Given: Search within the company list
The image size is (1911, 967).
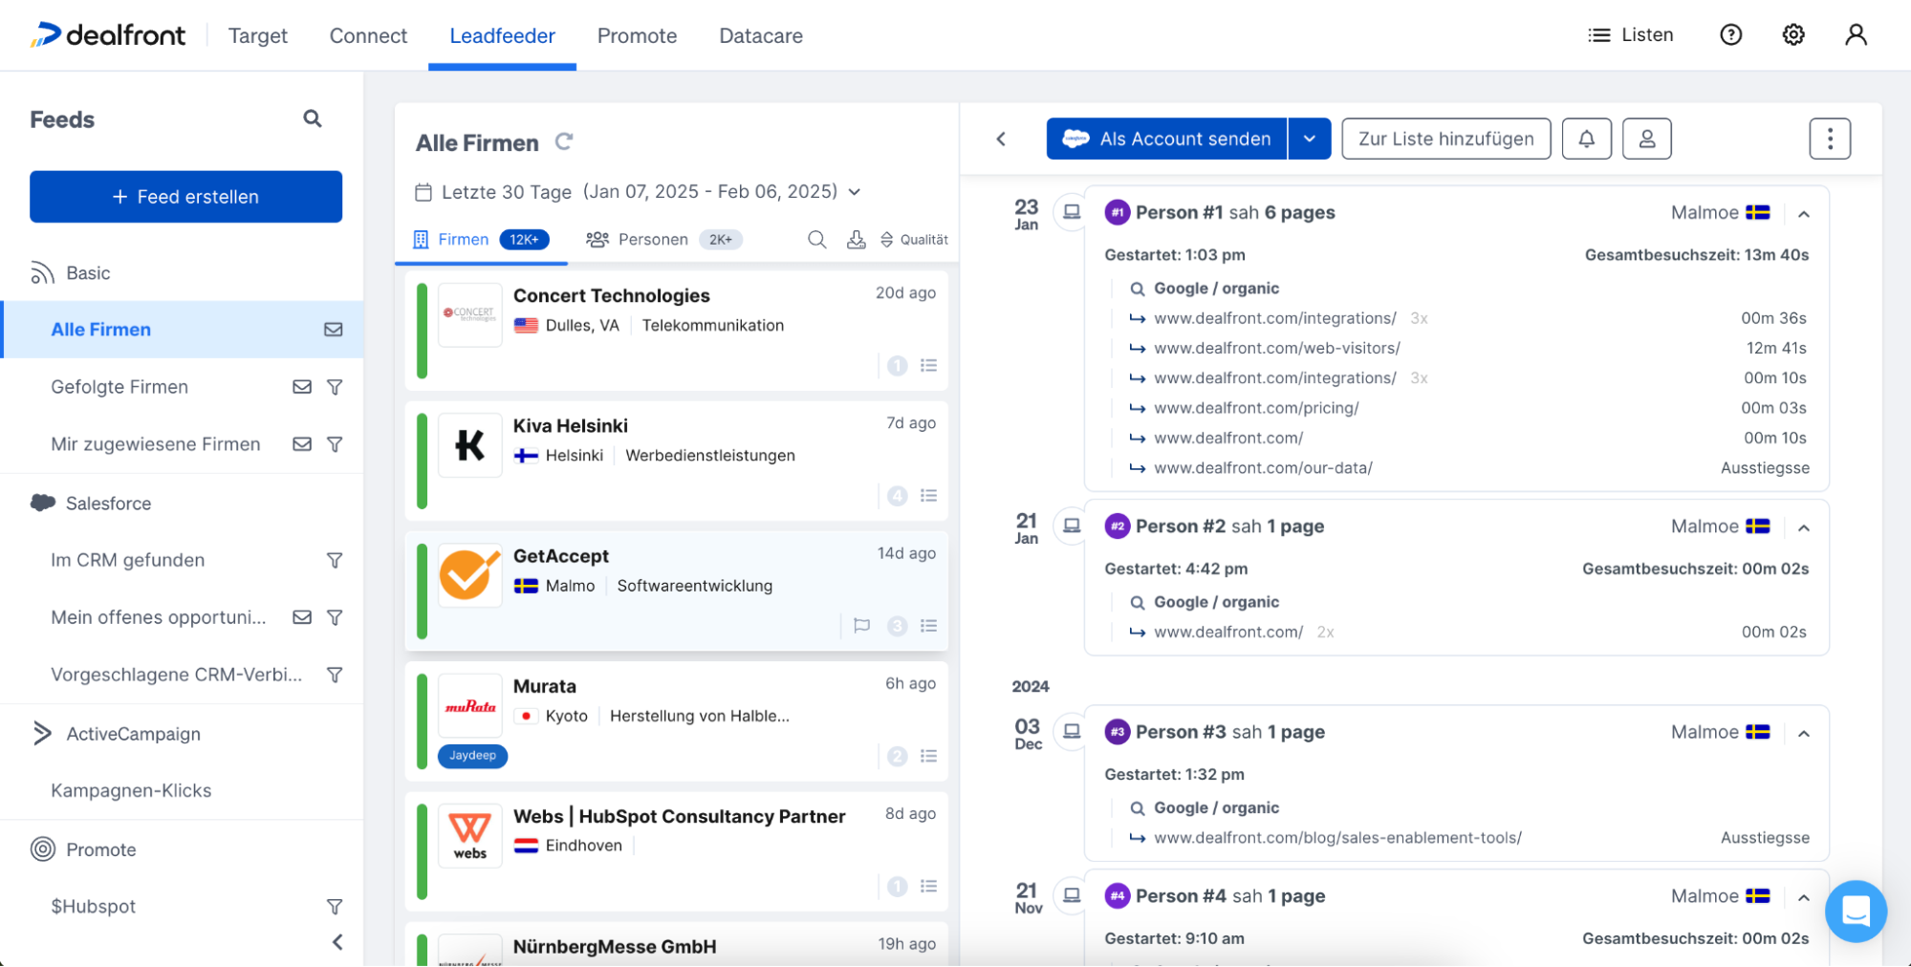Looking at the screenshot, I should (816, 239).
